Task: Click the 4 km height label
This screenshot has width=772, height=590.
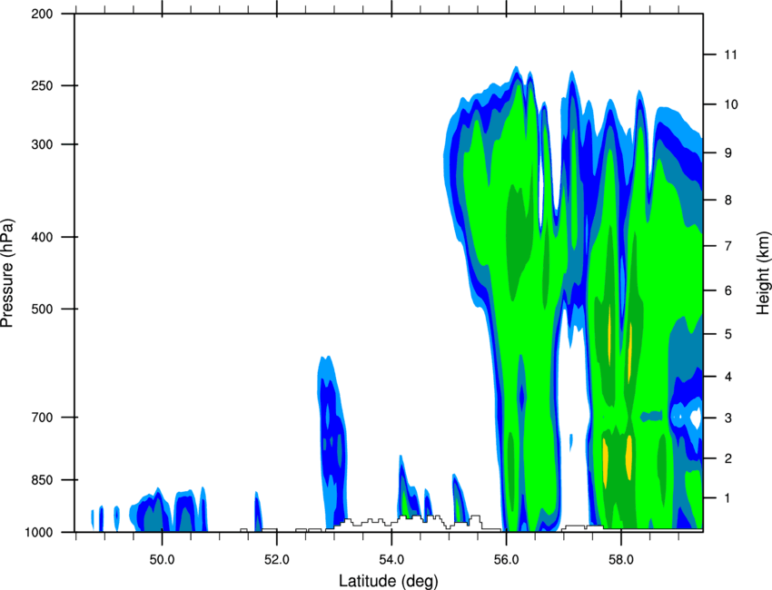Action: (x=727, y=377)
